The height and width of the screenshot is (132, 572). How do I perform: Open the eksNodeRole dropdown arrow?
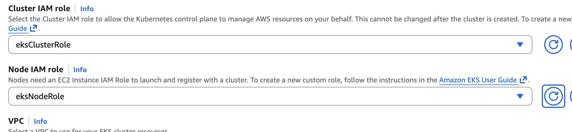pyautogui.click(x=520, y=96)
